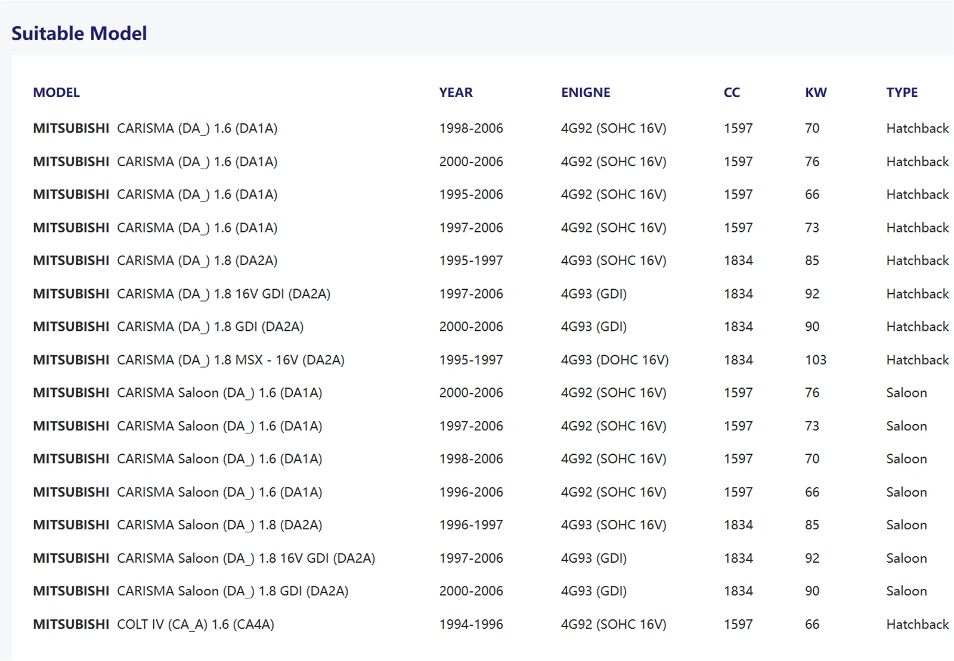Click the CC column header
954x661 pixels.
coord(732,92)
